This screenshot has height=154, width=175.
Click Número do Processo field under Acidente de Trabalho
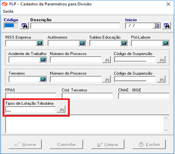click(76, 60)
